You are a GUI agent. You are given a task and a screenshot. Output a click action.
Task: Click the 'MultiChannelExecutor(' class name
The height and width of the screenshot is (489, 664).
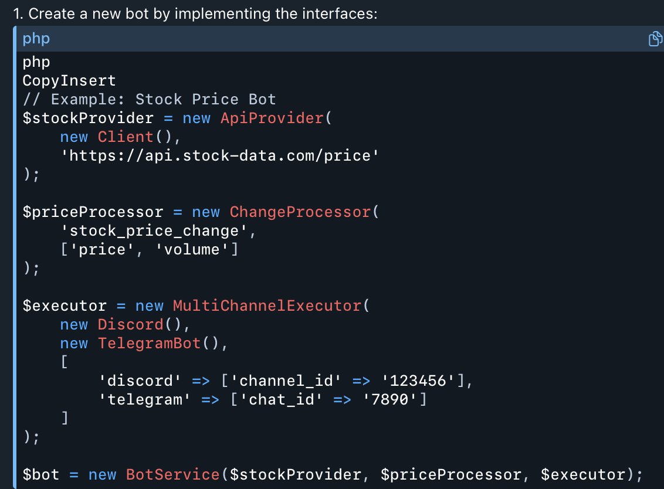pyautogui.click(x=272, y=305)
